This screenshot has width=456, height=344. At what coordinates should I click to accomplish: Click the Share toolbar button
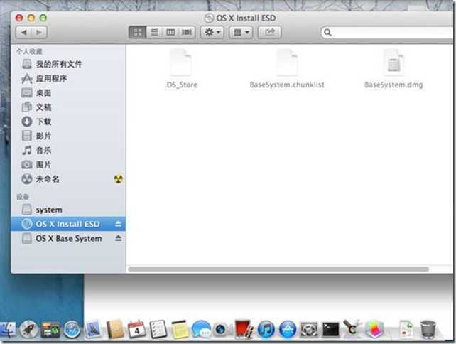(x=270, y=32)
